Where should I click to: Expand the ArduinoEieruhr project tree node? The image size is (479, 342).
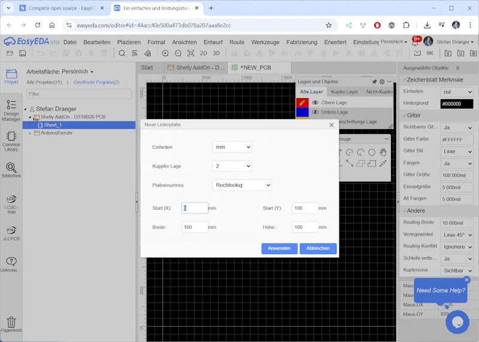tap(30, 133)
